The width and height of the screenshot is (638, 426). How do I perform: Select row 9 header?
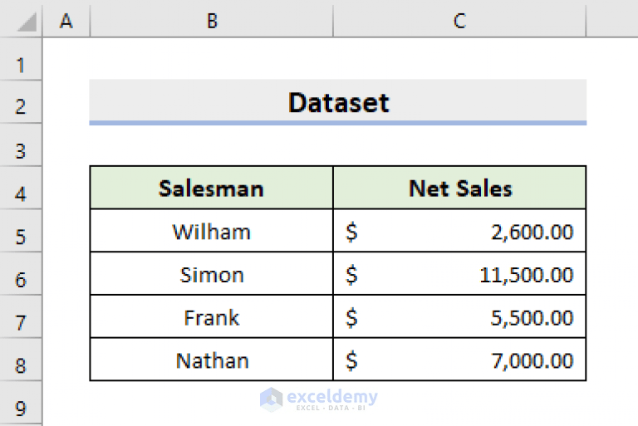point(21,404)
